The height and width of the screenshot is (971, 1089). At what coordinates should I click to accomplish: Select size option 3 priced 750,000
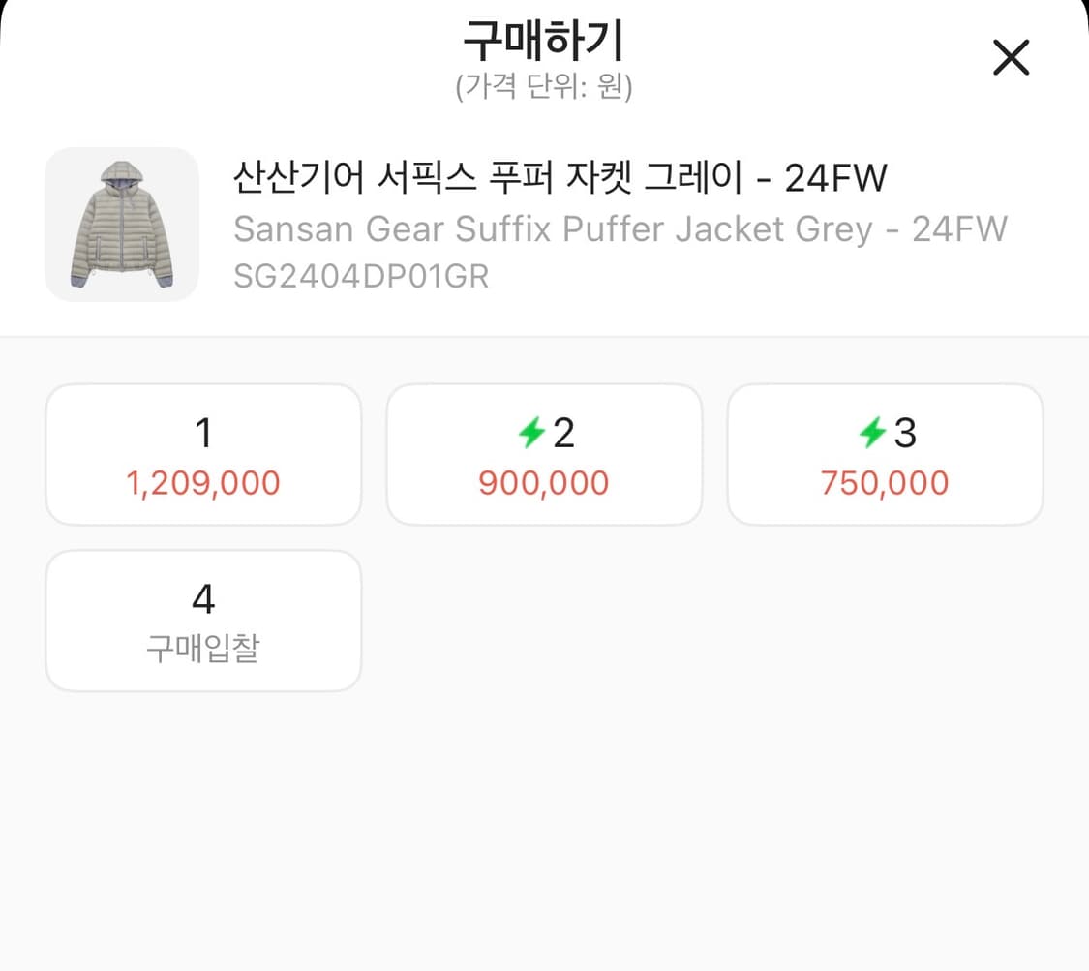coord(885,453)
